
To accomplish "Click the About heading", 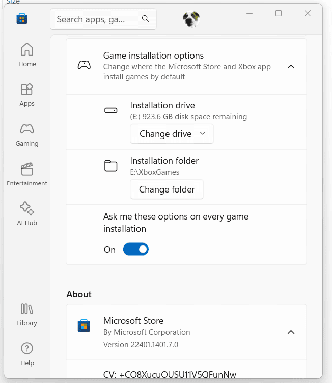I will (x=79, y=294).
